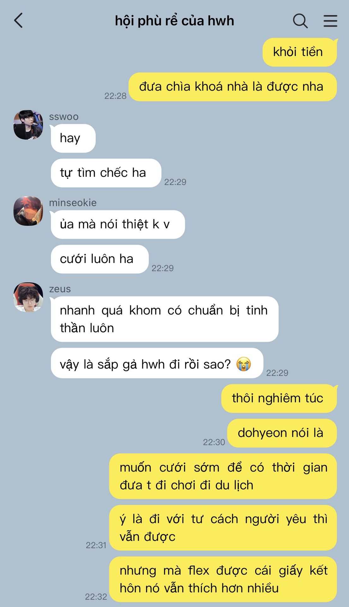Open the hamburger chat menu

[x=330, y=21]
